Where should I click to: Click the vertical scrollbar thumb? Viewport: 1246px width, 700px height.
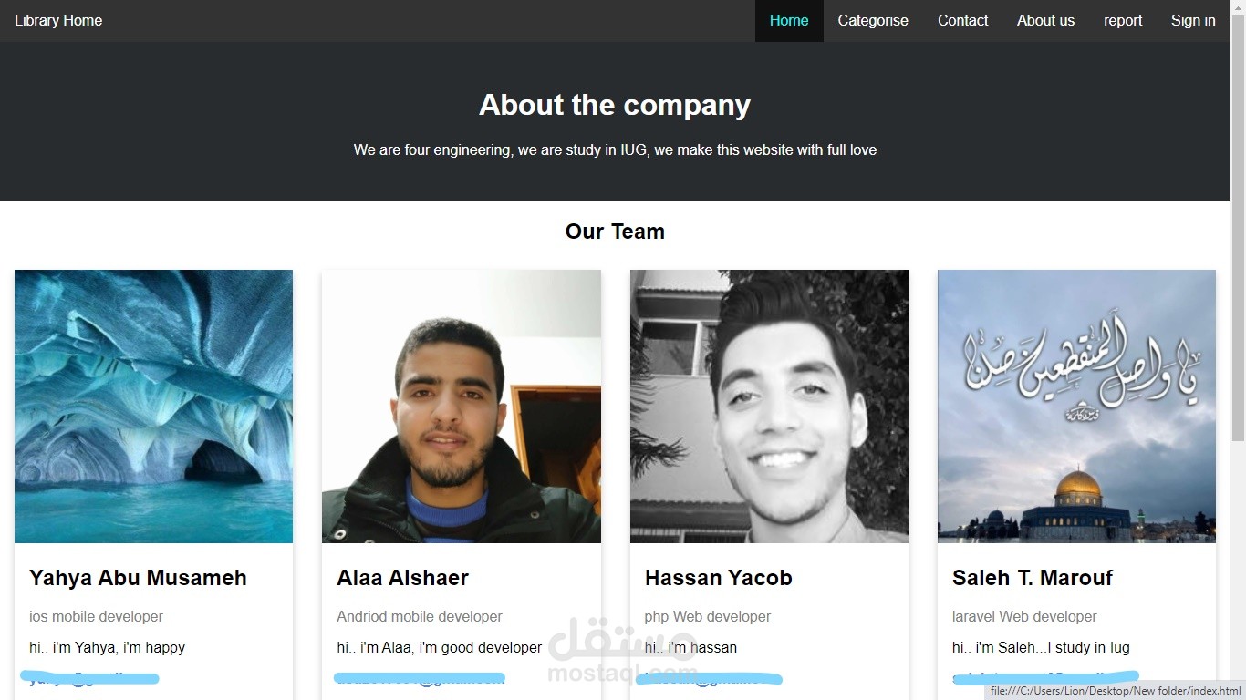[x=1238, y=228]
